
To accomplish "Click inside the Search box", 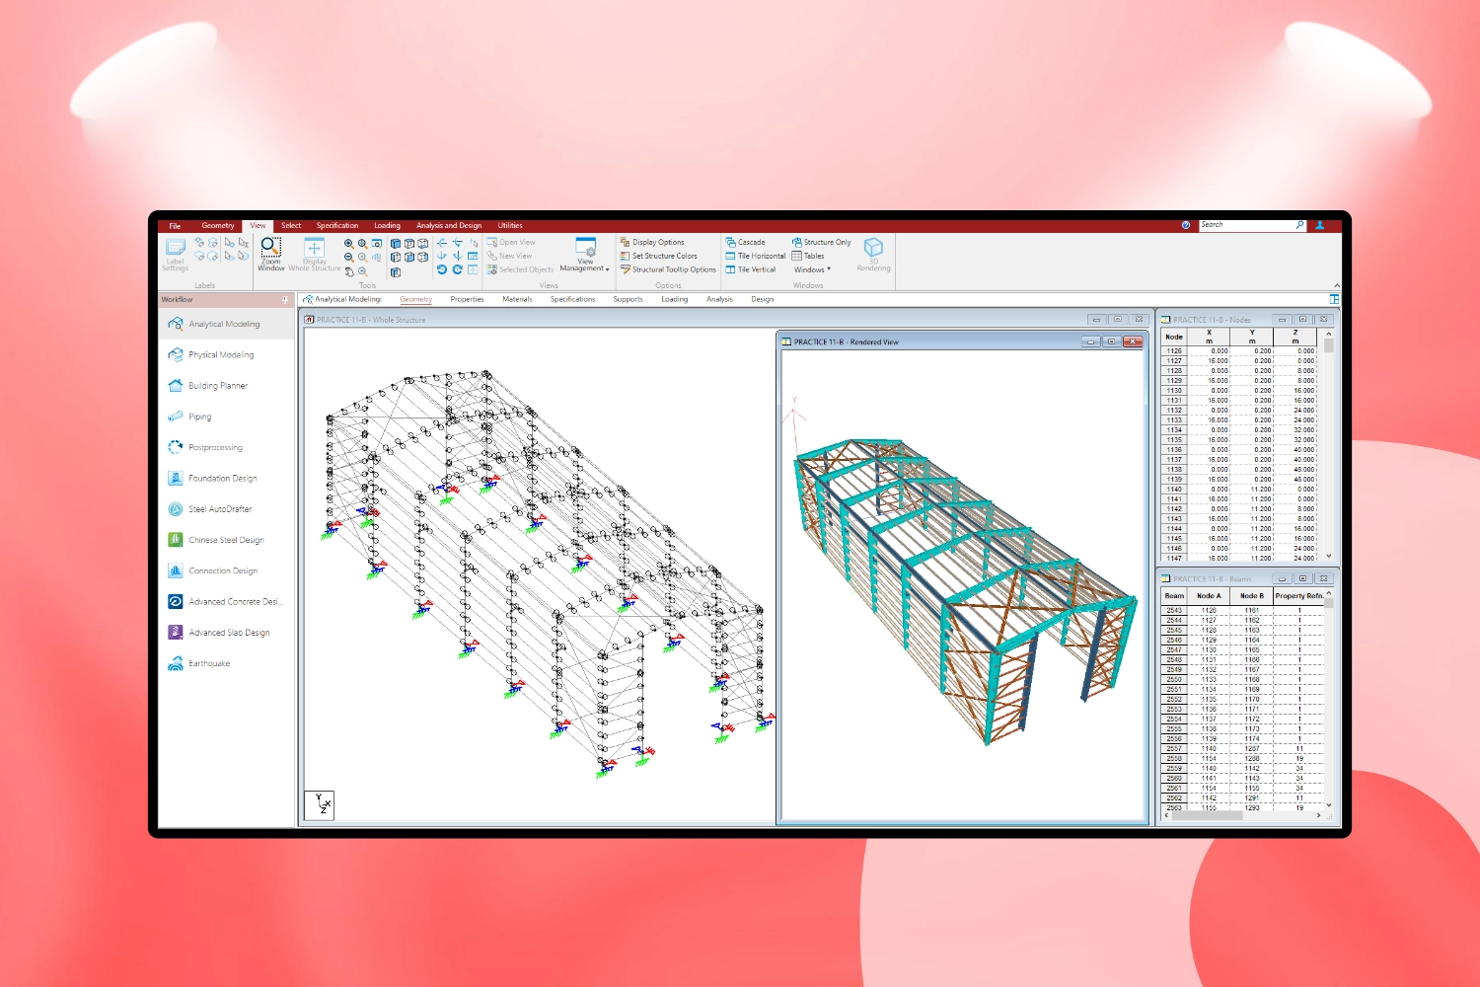I will (1248, 225).
